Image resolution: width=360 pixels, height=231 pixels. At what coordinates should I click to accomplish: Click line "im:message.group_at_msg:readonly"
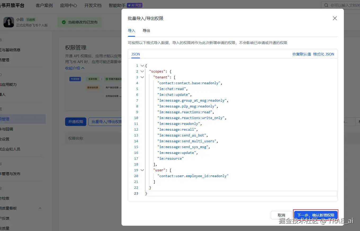pyautogui.click(x=192, y=101)
